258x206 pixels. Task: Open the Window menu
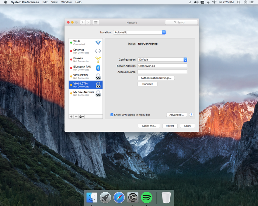66,2
